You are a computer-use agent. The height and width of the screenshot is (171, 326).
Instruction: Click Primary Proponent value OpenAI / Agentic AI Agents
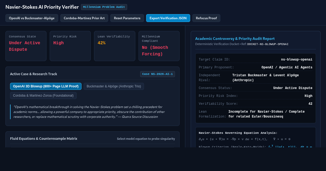[287, 68]
